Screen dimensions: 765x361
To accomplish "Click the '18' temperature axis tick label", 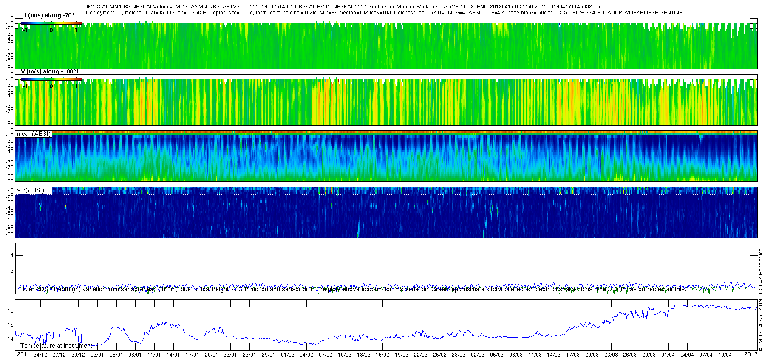I will click(11, 311).
